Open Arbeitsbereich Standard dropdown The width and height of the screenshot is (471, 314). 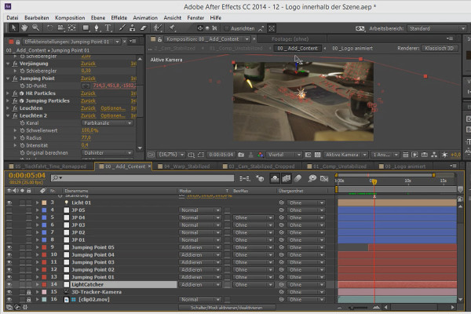[436, 28]
